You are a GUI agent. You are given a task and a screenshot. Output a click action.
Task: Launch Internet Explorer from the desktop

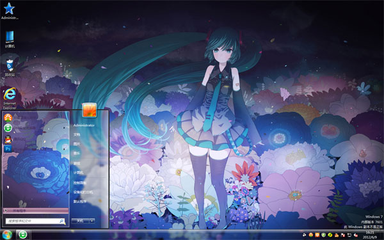tap(10, 99)
